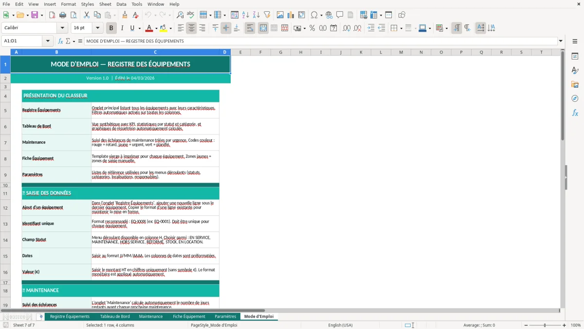Open the Format menu
This screenshot has width=584, height=329.
pos(68,4)
